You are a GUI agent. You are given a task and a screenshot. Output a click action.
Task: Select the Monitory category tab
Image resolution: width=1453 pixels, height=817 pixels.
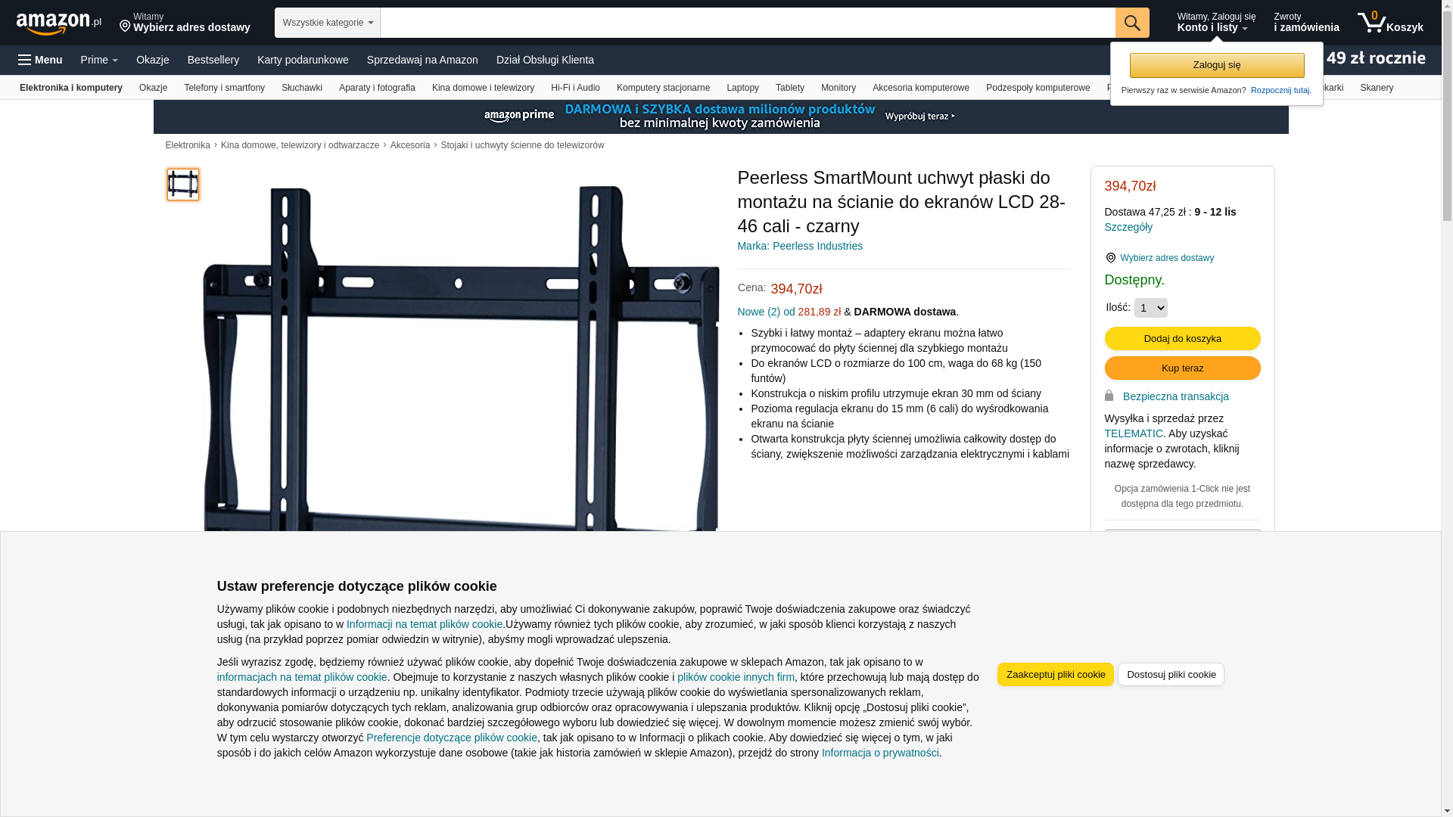coord(839,88)
